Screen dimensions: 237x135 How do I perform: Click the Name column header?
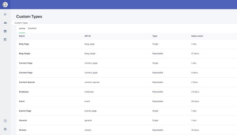(22, 36)
